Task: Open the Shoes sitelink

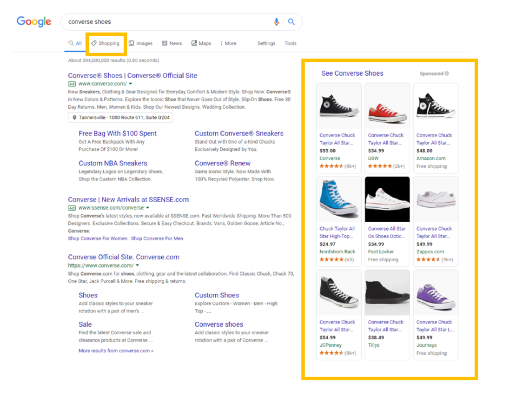Action: point(88,295)
